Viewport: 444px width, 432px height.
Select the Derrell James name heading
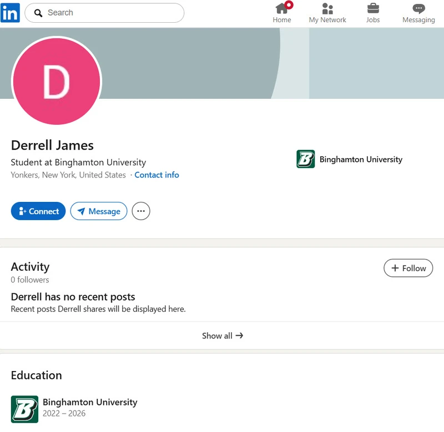pyautogui.click(x=52, y=145)
